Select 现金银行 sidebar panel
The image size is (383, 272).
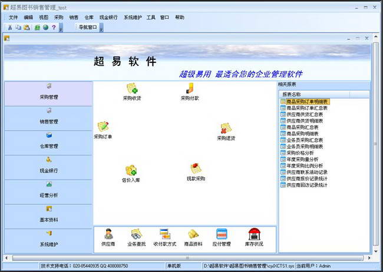pos(48,167)
